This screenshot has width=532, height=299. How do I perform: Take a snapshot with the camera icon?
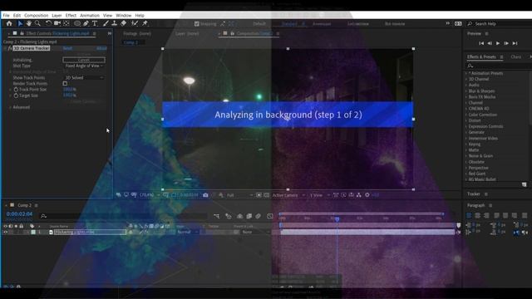[205, 195]
